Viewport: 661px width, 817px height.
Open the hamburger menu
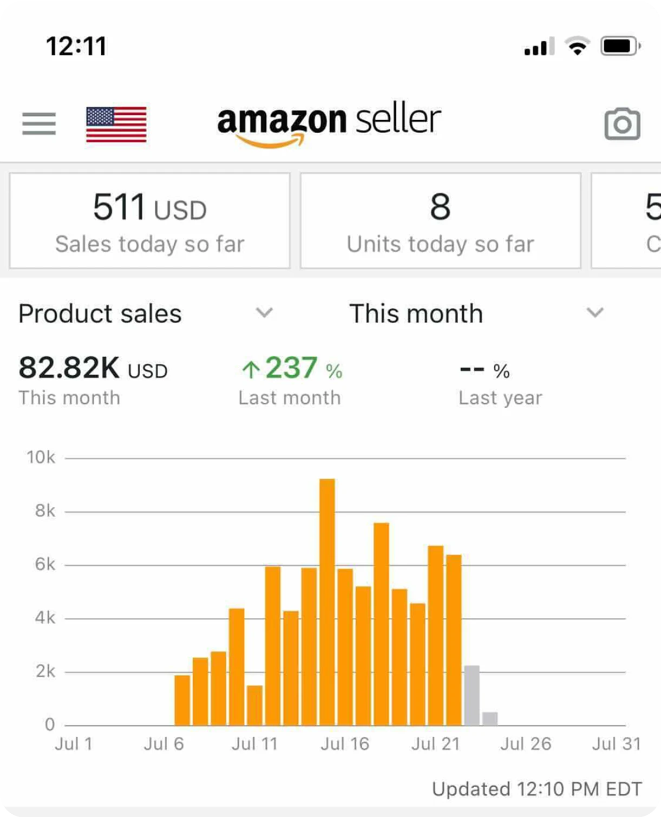click(39, 123)
